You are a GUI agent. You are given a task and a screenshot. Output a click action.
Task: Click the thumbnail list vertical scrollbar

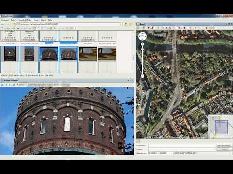coord(133,52)
